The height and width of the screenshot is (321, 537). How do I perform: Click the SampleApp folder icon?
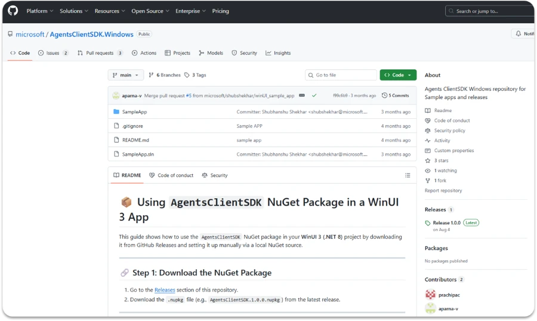coord(116,112)
